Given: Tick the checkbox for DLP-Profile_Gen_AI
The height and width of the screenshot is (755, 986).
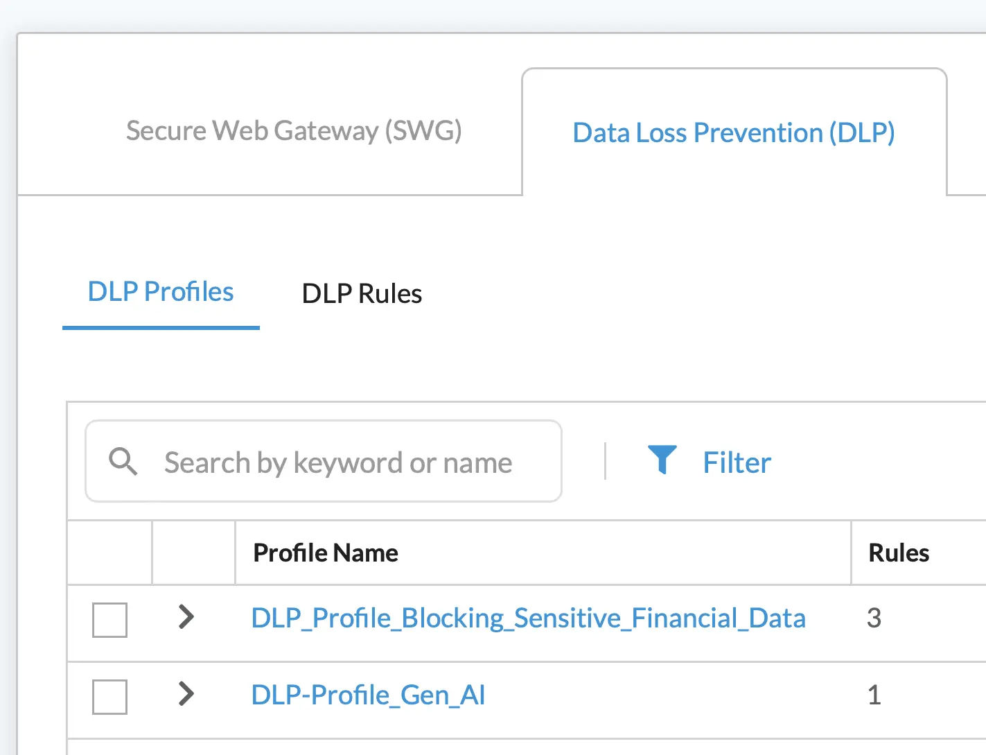Looking at the screenshot, I should click(109, 697).
